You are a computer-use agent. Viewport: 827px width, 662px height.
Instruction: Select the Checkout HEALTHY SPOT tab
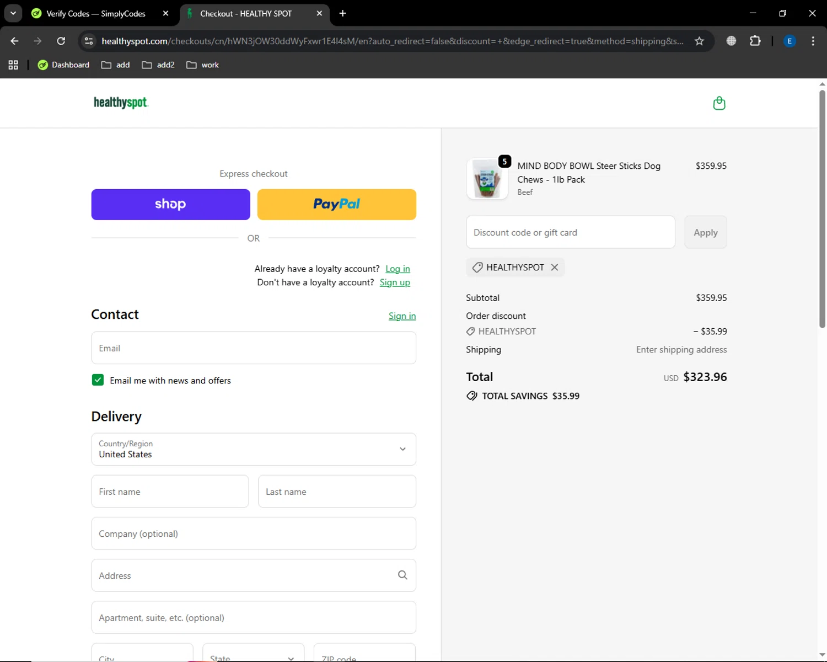click(246, 13)
